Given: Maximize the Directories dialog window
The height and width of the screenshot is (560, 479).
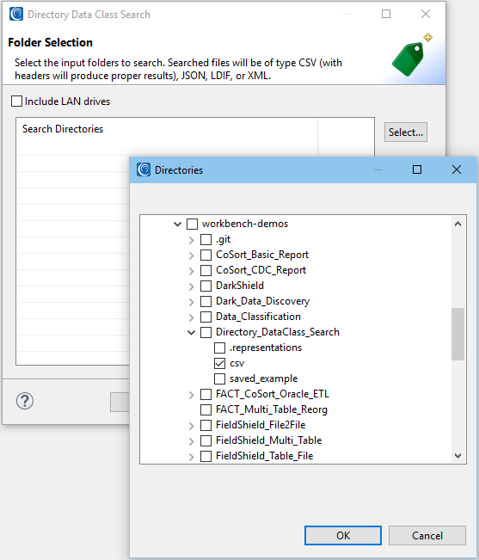Looking at the screenshot, I should (x=417, y=169).
